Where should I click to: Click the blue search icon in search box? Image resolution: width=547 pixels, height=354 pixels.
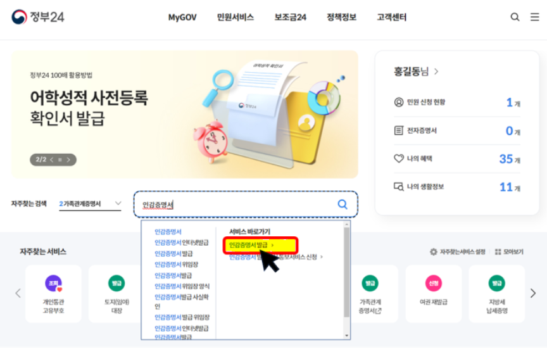tap(343, 204)
